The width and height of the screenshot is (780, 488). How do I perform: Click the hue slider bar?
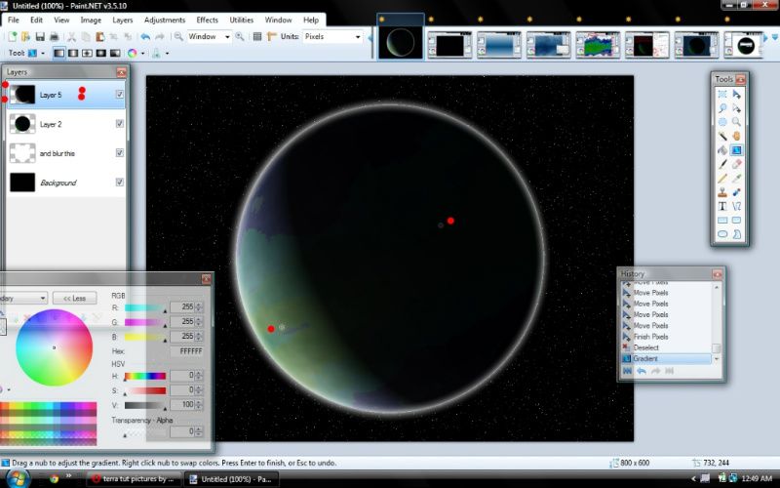tap(144, 376)
